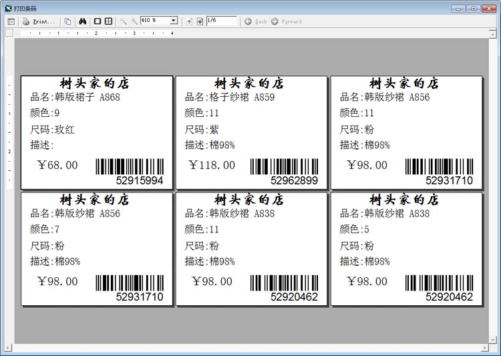Click the barcode number 52915994
The height and width of the screenshot is (356, 501).
point(140,180)
